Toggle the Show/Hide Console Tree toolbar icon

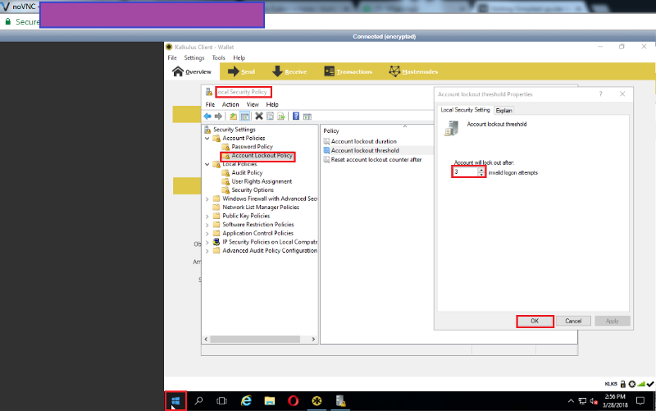point(245,116)
